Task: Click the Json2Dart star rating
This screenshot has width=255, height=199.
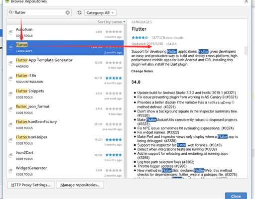Action: click(x=114, y=155)
